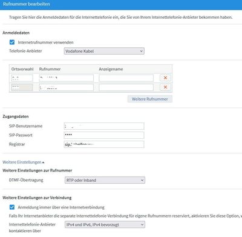Screen dimensions: 242x237
Task: Click the Anzeigename field in the second row
Action: point(126,87)
